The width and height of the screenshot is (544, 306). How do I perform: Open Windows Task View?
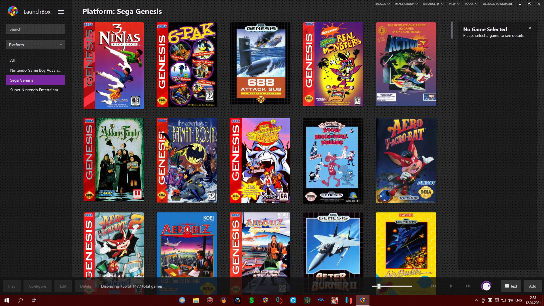point(34,300)
